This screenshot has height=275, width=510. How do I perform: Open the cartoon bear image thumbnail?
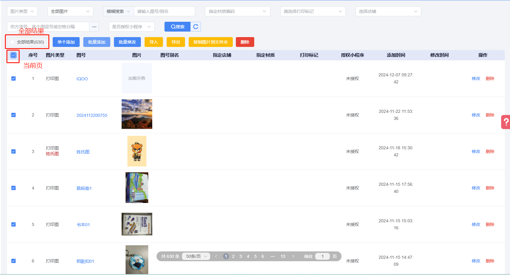137,151
